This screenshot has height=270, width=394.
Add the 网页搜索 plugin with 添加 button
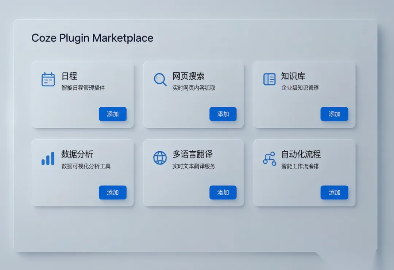pyautogui.click(x=223, y=114)
